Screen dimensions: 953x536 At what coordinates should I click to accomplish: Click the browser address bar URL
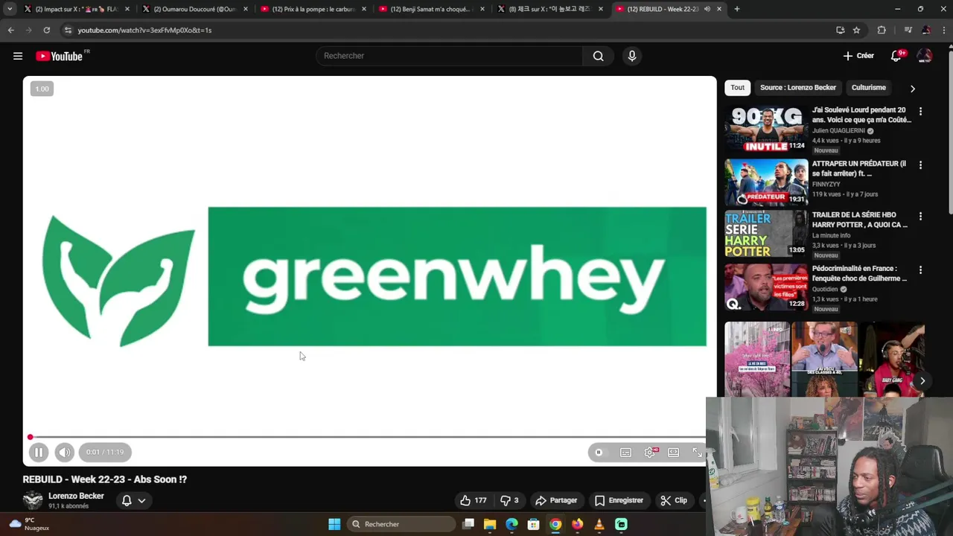(144, 30)
